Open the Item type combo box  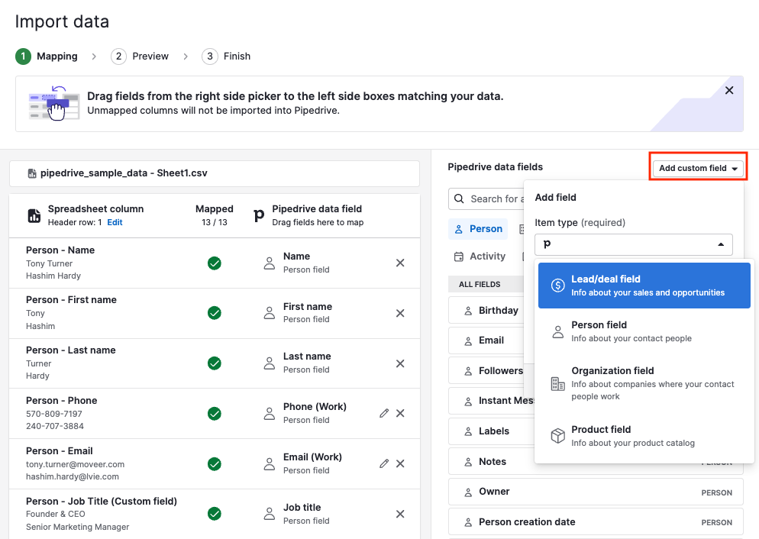[633, 244]
